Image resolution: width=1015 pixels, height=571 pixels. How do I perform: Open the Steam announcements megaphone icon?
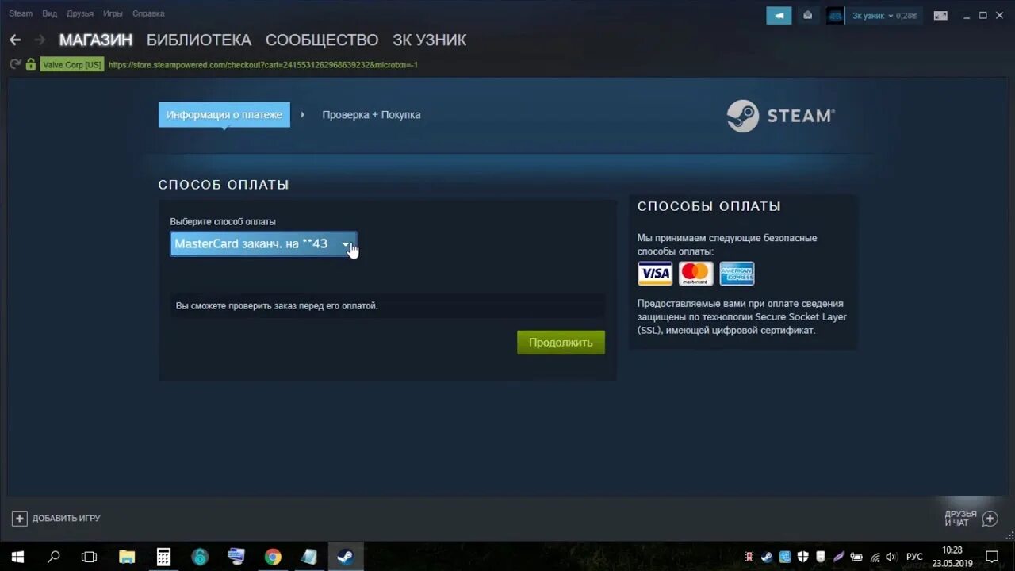[779, 15]
